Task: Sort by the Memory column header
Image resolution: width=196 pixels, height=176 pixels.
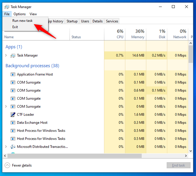Action: click(136, 34)
